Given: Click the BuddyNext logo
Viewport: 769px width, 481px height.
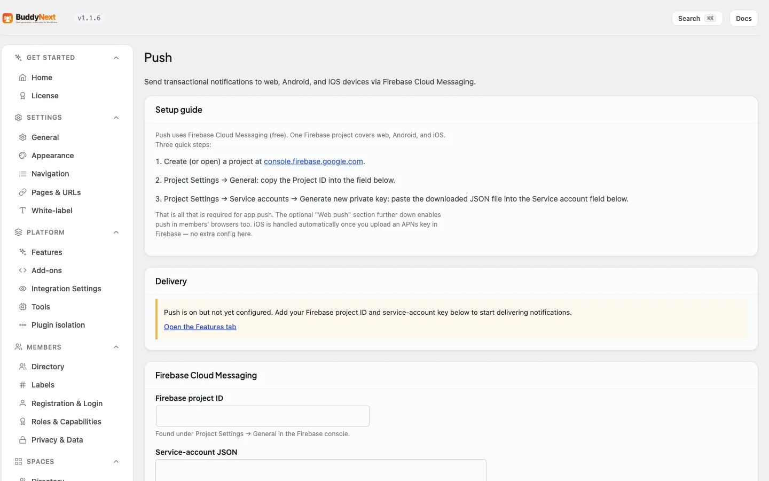Looking at the screenshot, I should coord(30,18).
